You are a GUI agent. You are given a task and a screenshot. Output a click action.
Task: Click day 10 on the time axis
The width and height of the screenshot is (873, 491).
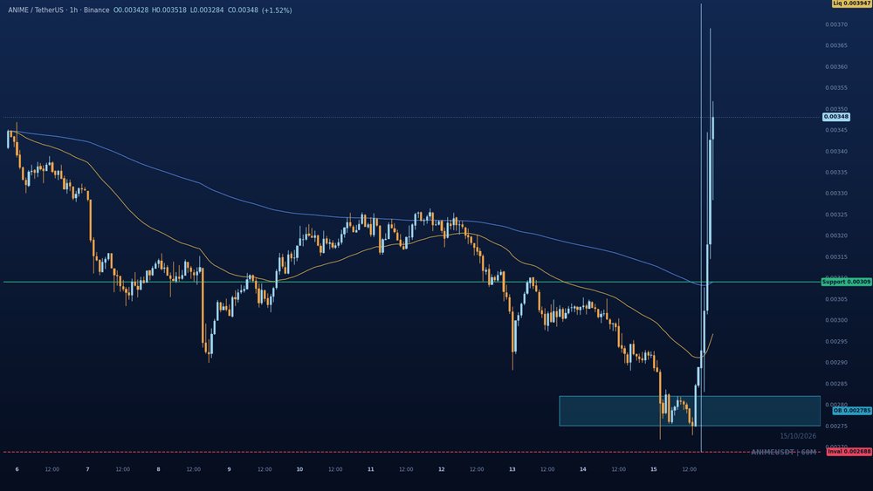(299, 469)
